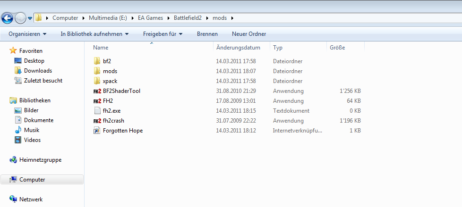
Task: Open Videos in the navigation pane
Action: (x=33, y=140)
